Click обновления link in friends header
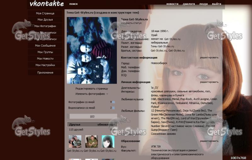The image size is (252, 160). click(x=106, y=124)
